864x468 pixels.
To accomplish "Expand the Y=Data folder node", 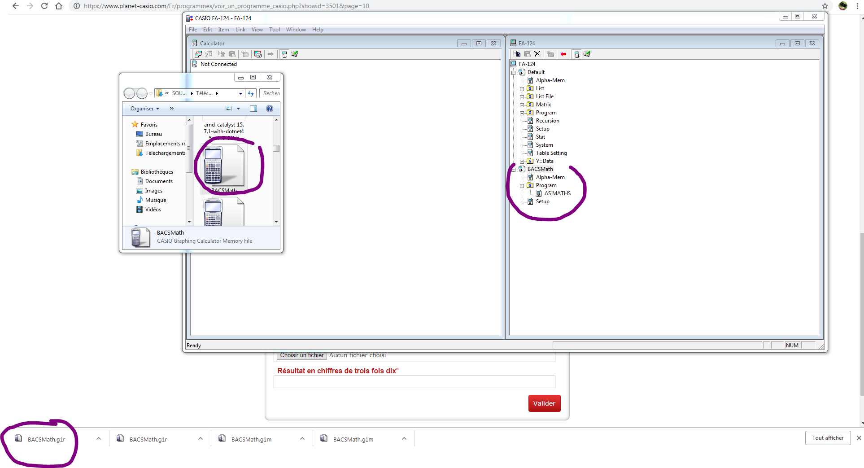I will [x=522, y=161].
